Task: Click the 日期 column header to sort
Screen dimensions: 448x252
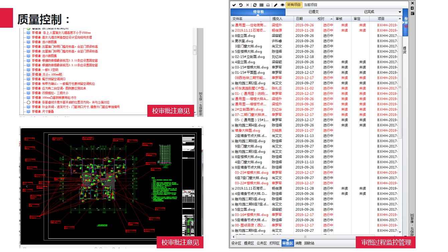Action: click(x=299, y=19)
